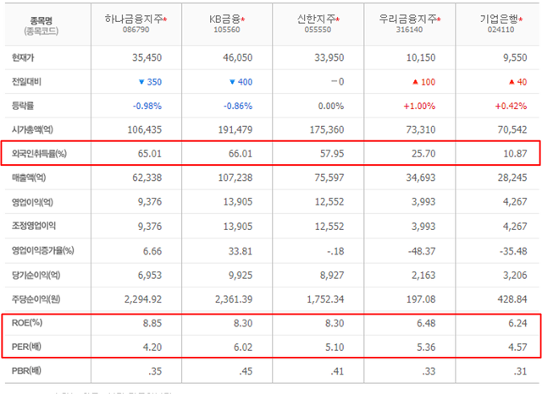Select foreign ownership value 66.01
The height and width of the screenshot is (394, 542).
[x=241, y=154]
